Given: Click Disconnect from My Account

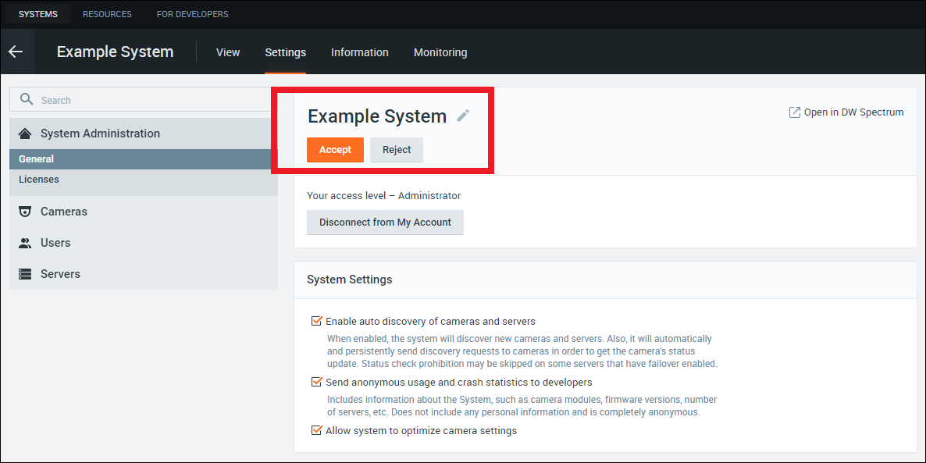Looking at the screenshot, I should tap(385, 223).
